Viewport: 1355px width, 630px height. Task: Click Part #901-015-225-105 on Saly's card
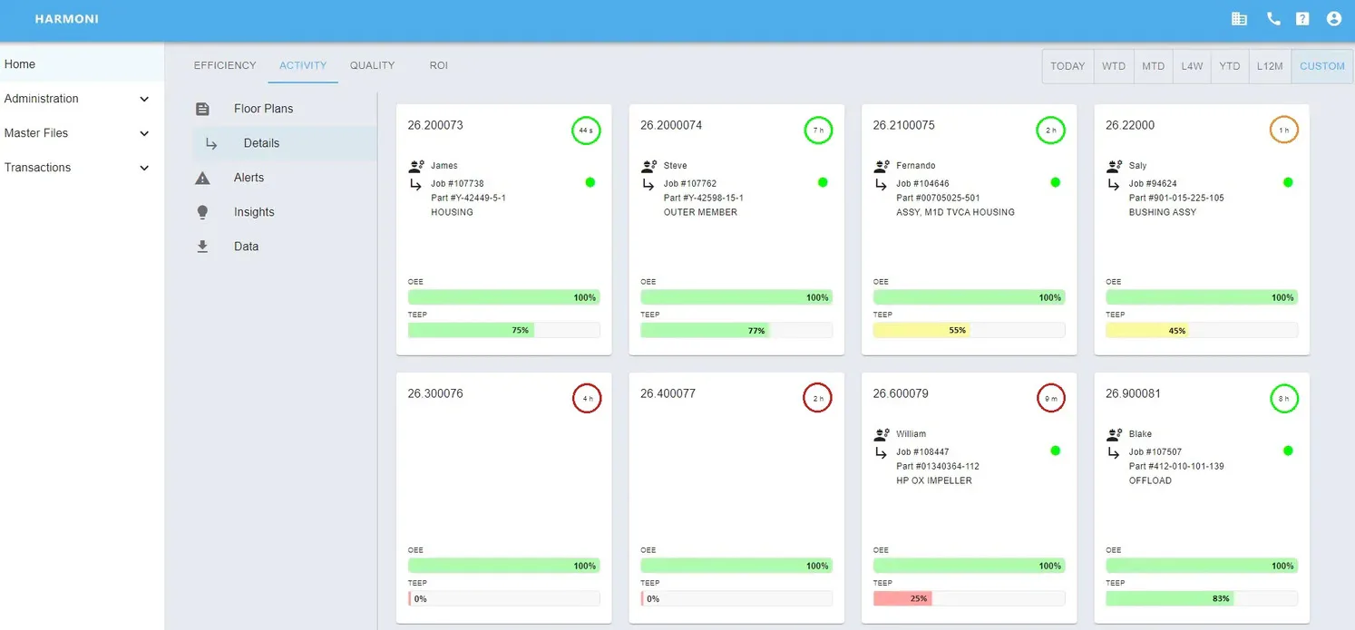1176,198
